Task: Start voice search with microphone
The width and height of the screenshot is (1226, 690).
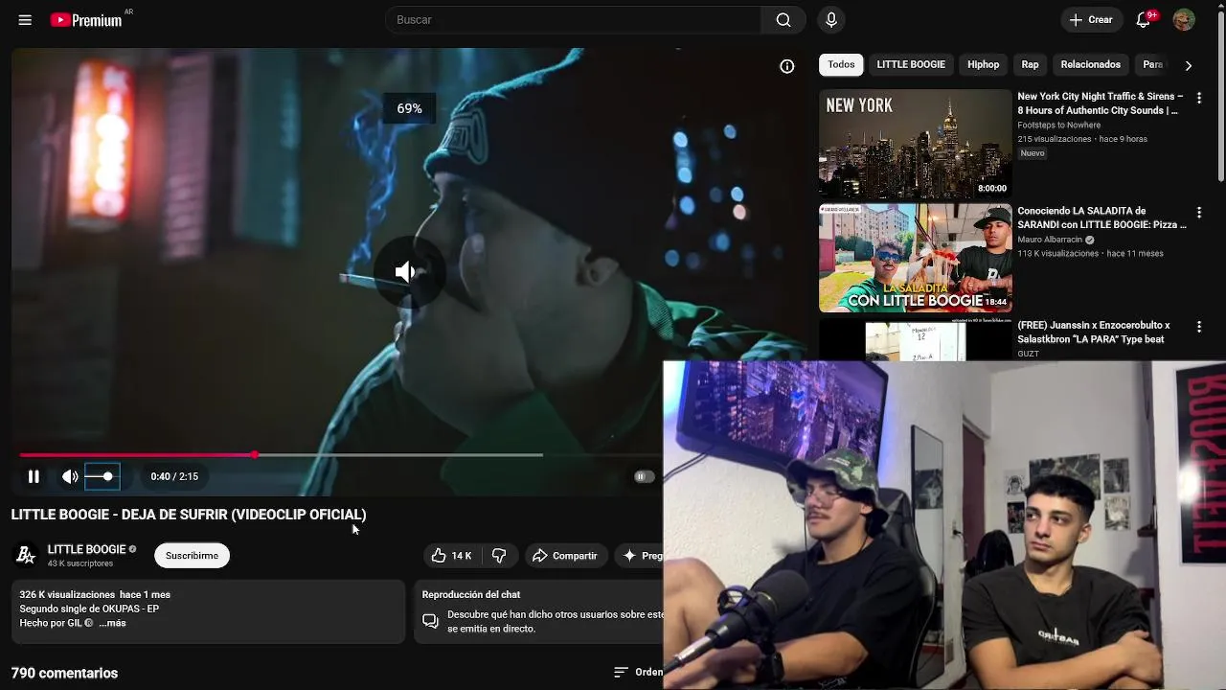Action: pyautogui.click(x=830, y=20)
